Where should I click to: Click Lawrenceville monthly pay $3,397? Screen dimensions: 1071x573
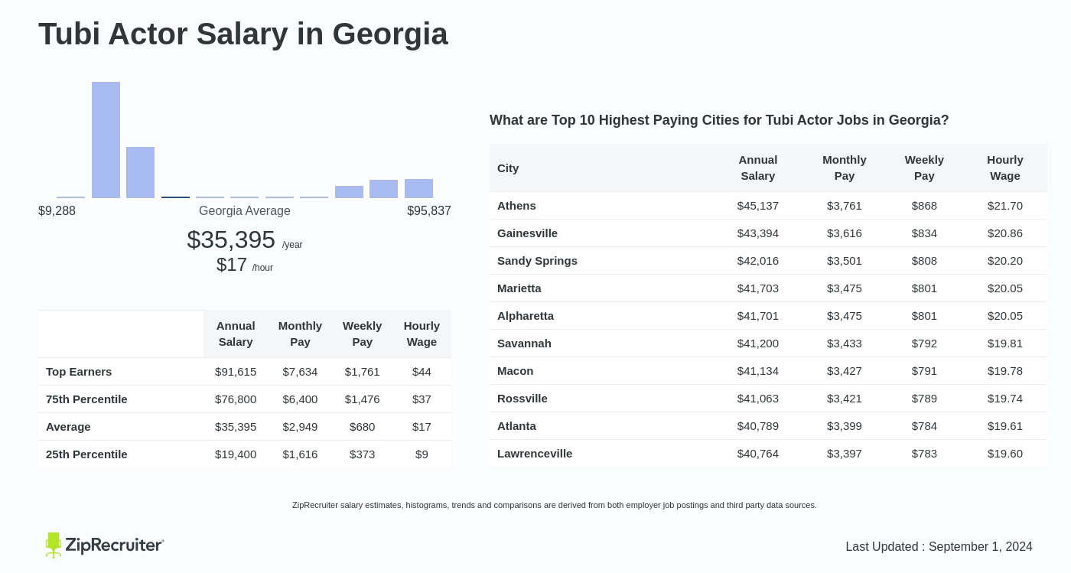click(845, 453)
